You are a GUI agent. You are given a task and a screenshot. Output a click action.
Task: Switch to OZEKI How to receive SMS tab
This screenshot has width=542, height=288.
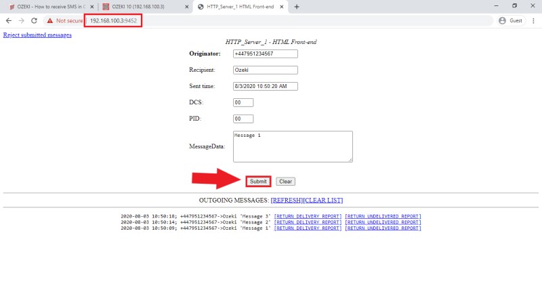[x=47, y=6]
